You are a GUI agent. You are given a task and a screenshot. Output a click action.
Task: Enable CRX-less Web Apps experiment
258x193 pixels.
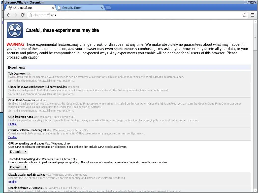pos(13,124)
